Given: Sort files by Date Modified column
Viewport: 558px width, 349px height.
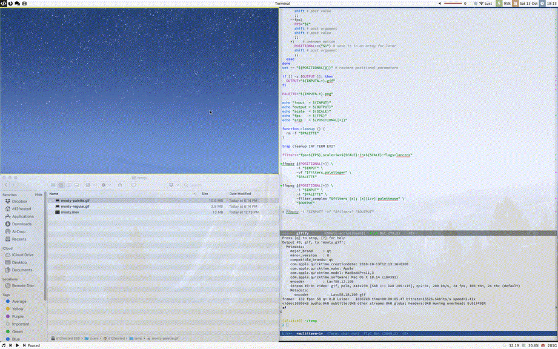Looking at the screenshot, I should coord(240,194).
